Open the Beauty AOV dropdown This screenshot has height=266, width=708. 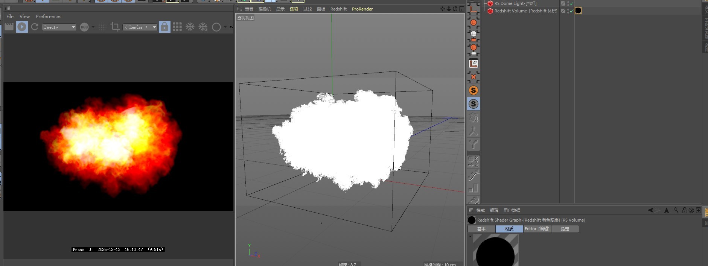[x=59, y=27]
